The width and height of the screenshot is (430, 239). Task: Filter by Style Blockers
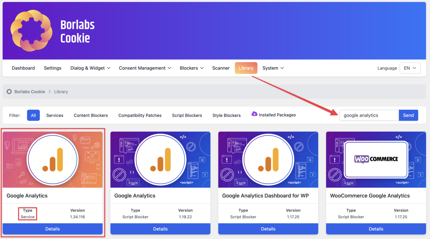pos(226,115)
